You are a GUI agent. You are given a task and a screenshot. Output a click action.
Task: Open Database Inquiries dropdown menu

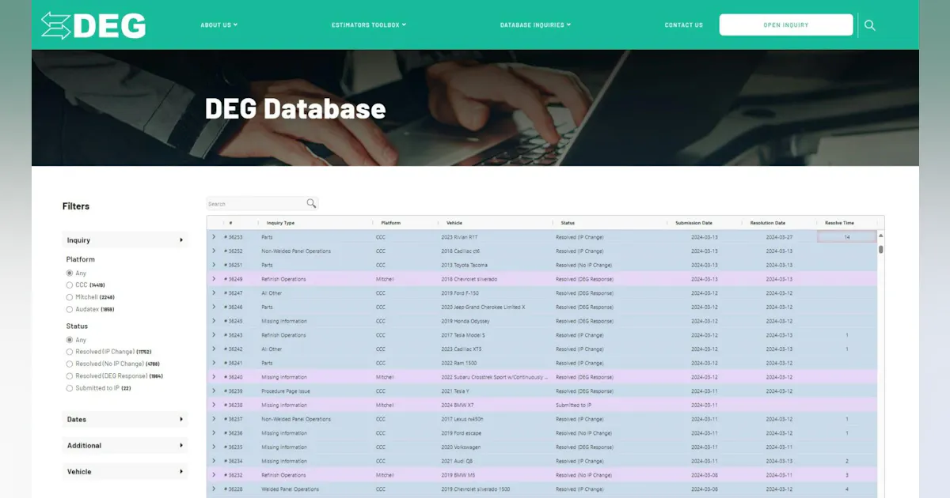click(x=535, y=25)
